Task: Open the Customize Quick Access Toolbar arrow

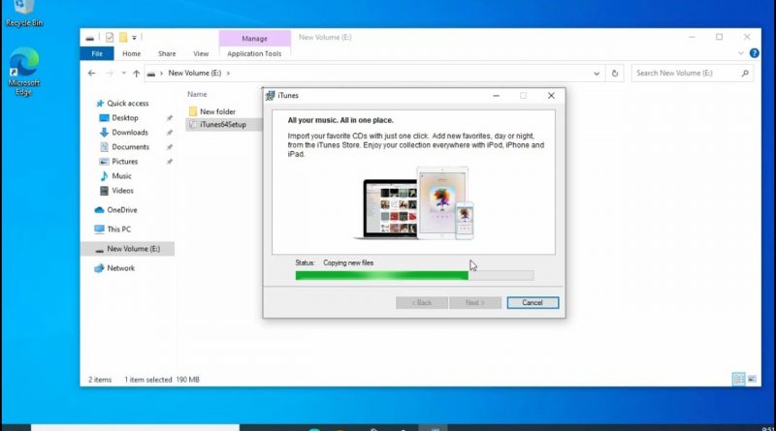Action: click(x=134, y=38)
